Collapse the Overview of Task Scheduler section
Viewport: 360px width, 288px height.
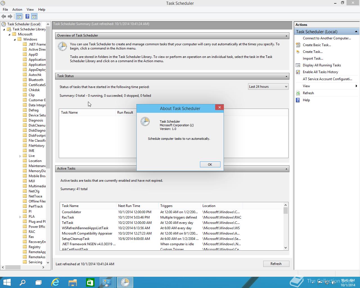click(x=286, y=36)
